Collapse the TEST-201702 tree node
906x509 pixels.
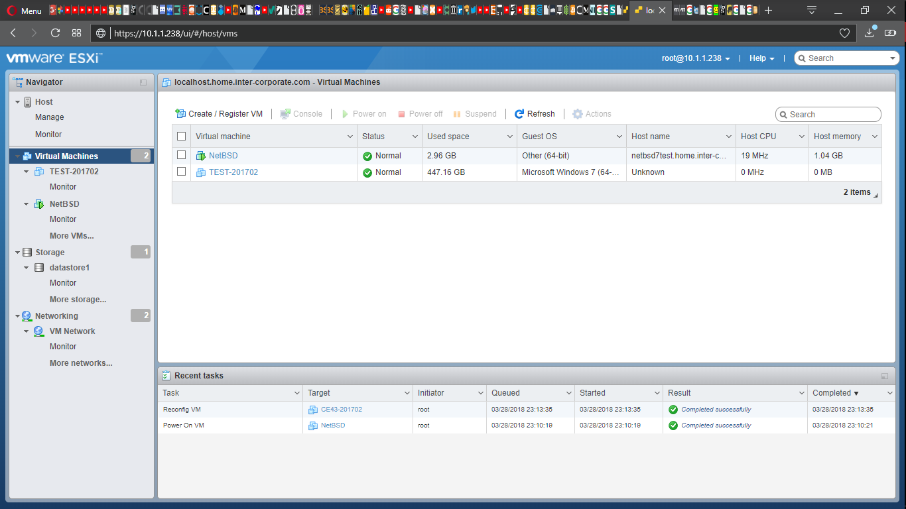click(x=27, y=172)
